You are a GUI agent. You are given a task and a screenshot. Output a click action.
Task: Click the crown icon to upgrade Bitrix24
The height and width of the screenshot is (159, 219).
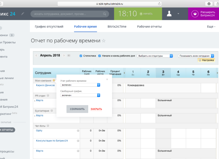195,14
